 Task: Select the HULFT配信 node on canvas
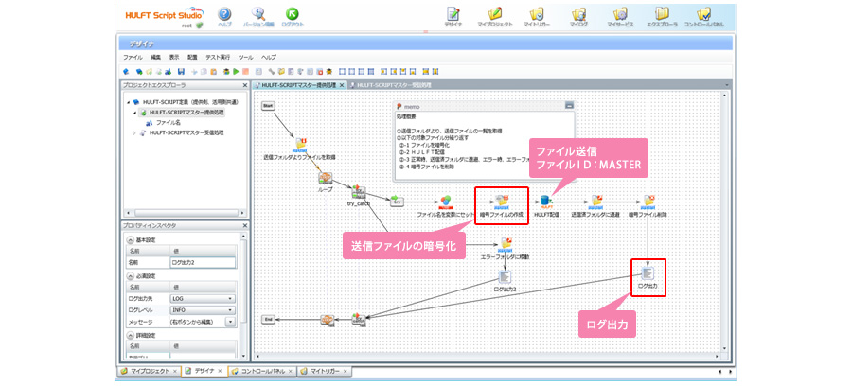(x=546, y=201)
